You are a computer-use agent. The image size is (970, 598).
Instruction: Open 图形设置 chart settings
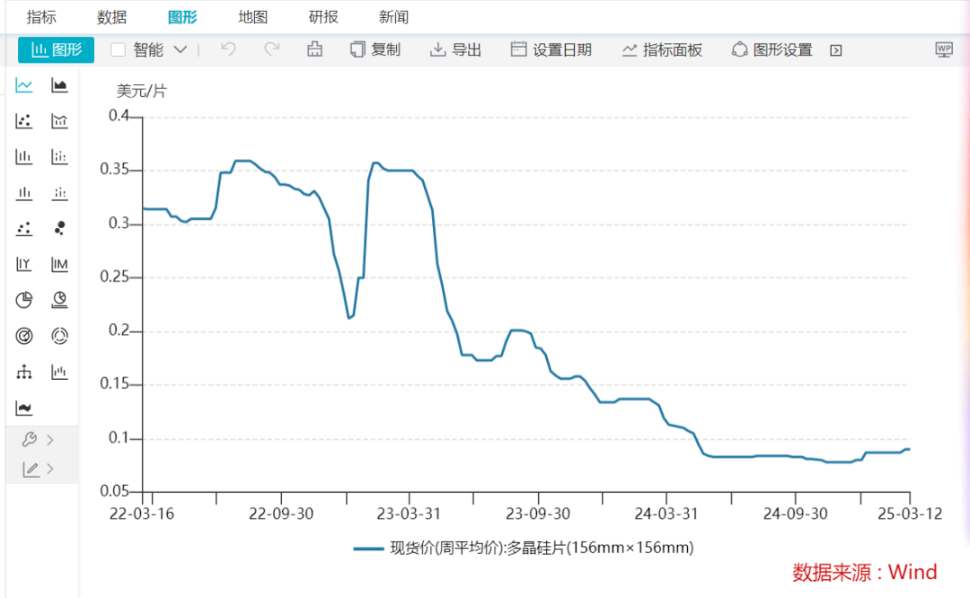pos(772,49)
